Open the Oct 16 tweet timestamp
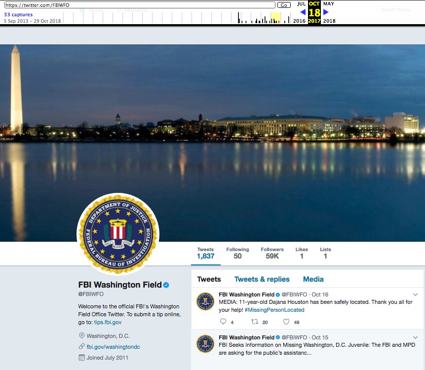This screenshot has height=370, width=425. (x=320, y=295)
